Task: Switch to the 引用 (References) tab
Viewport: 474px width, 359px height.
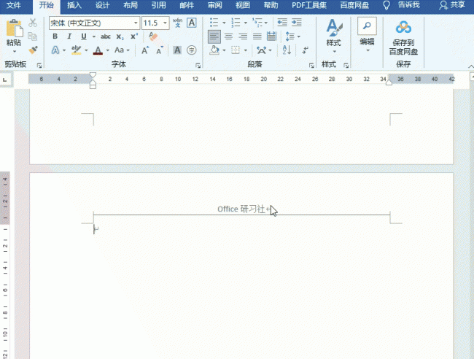Action: pos(159,5)
